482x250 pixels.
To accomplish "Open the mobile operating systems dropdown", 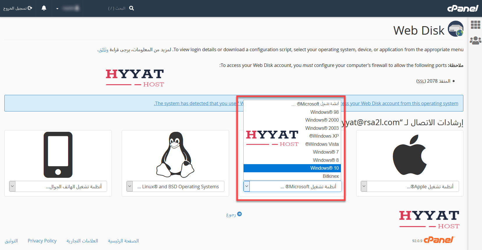I will (x=58, y=186).
